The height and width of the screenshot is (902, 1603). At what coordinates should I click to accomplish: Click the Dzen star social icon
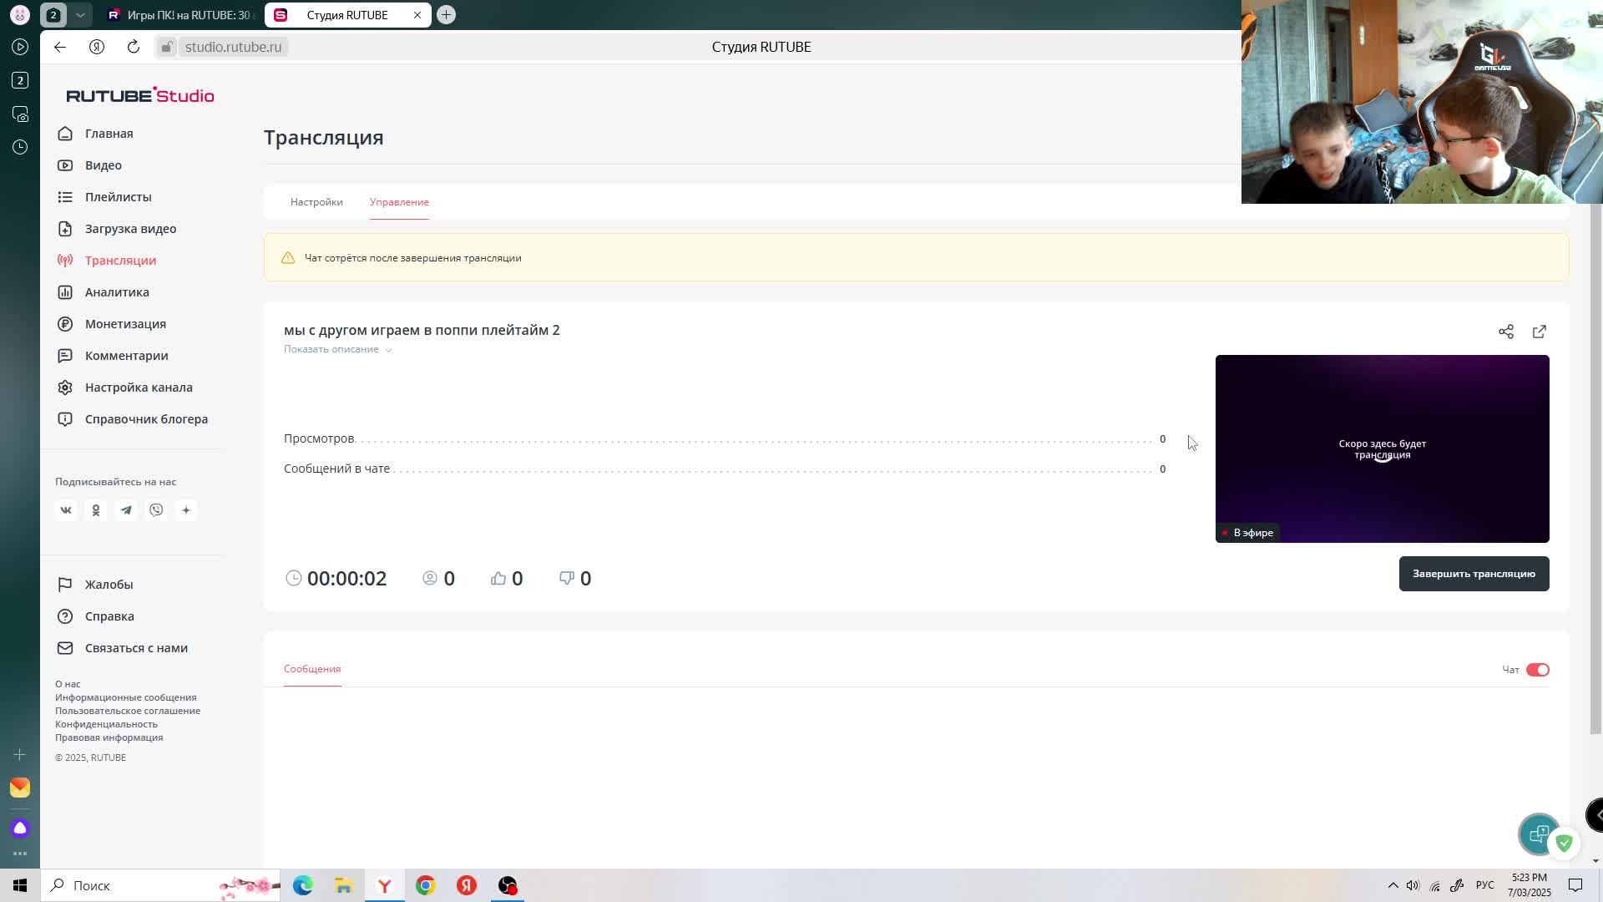186,510
